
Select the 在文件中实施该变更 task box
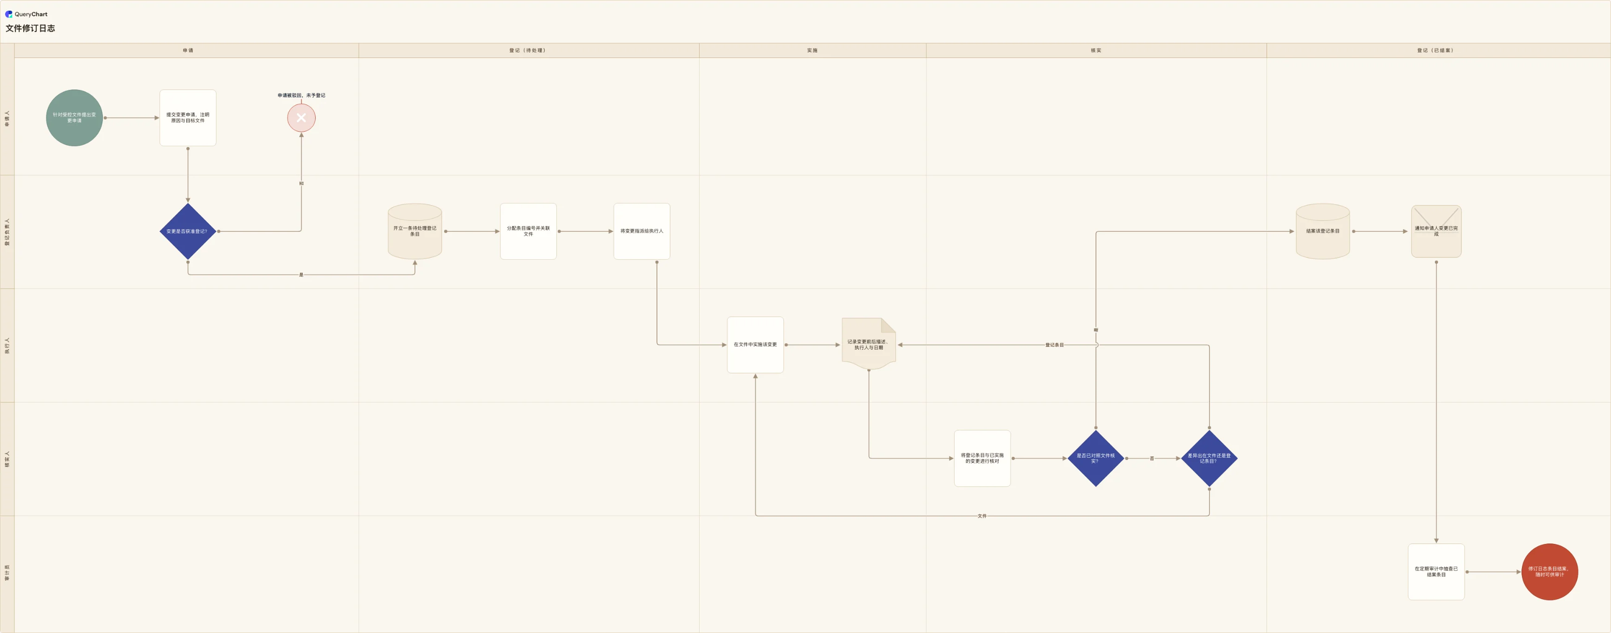point(756,345)
